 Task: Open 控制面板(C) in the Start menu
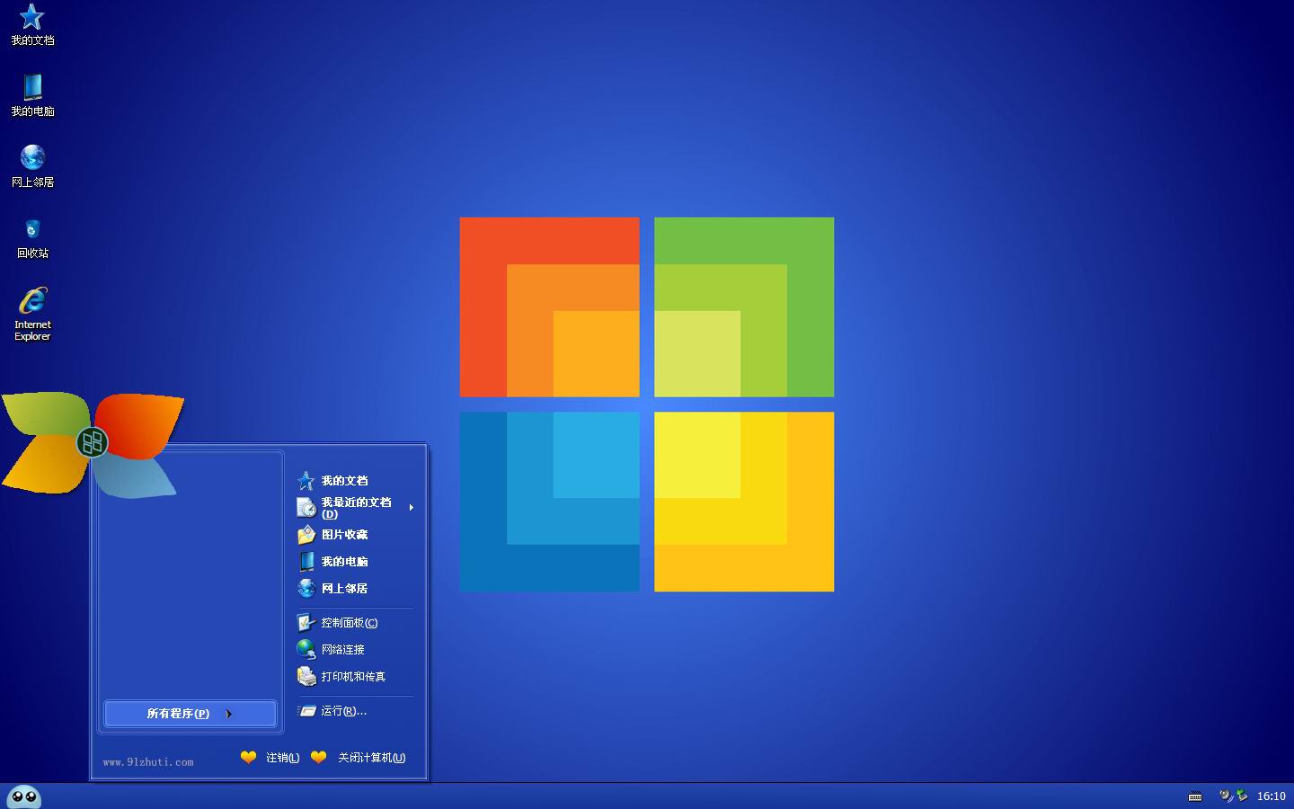354,623
